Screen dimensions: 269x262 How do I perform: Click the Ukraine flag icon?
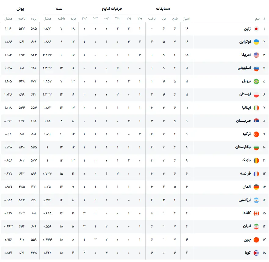tap(256, 42)
